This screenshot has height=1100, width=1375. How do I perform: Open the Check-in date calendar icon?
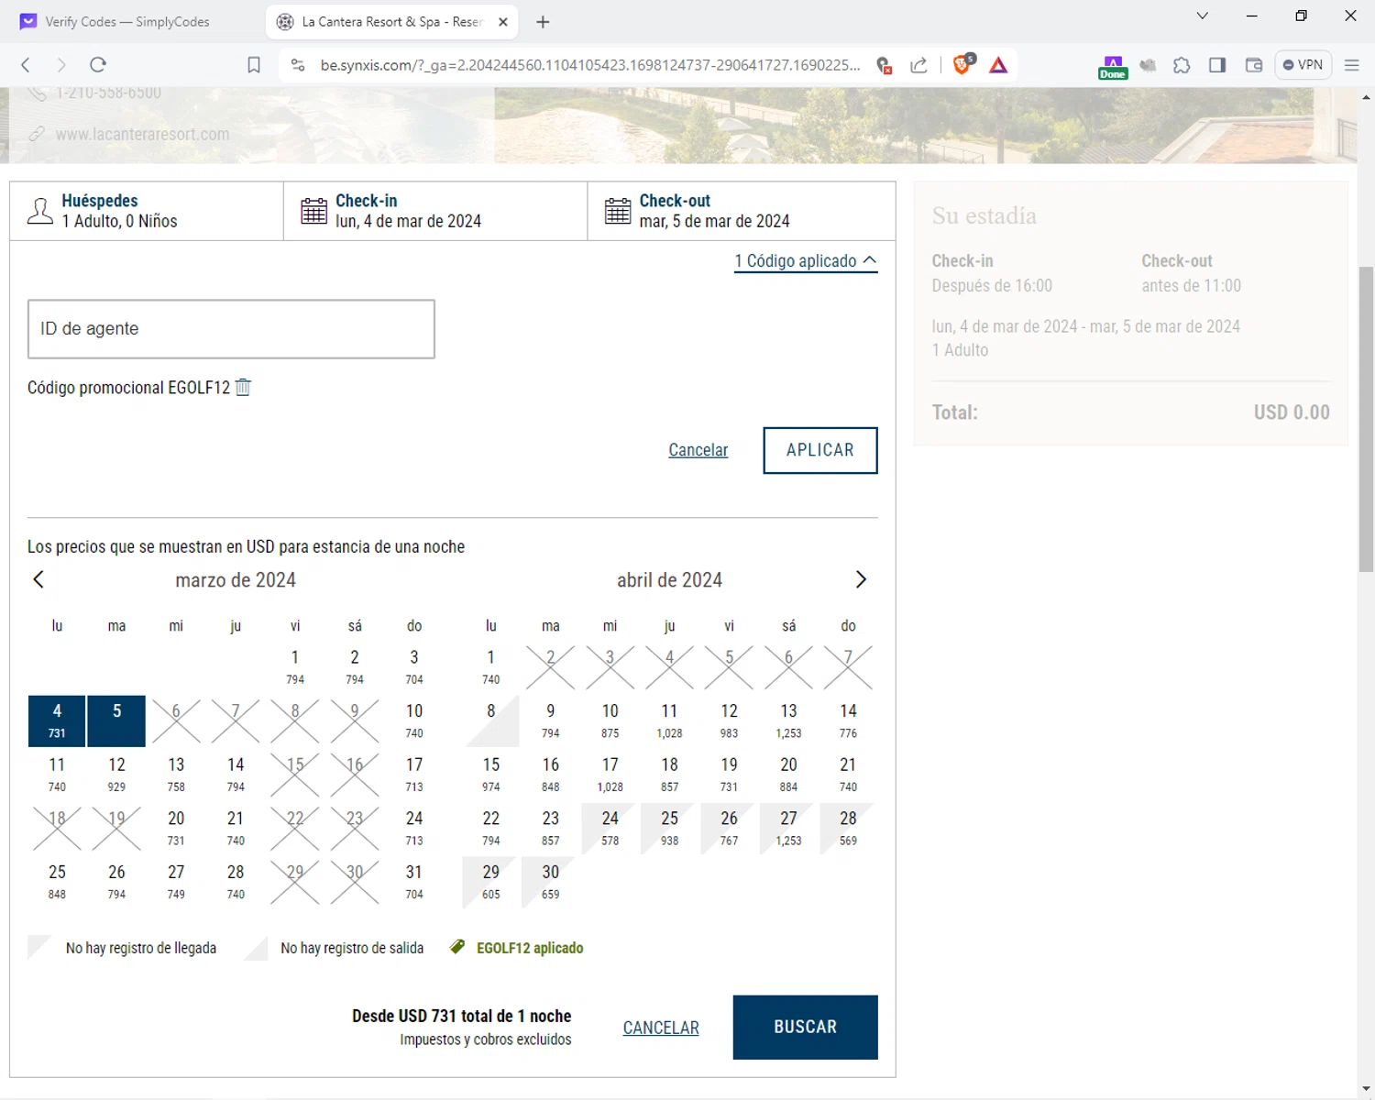[x=314, y=211]
